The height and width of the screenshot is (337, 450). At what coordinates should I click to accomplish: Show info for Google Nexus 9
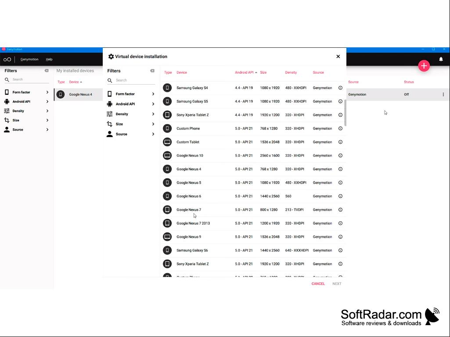[x=340, y=237]
